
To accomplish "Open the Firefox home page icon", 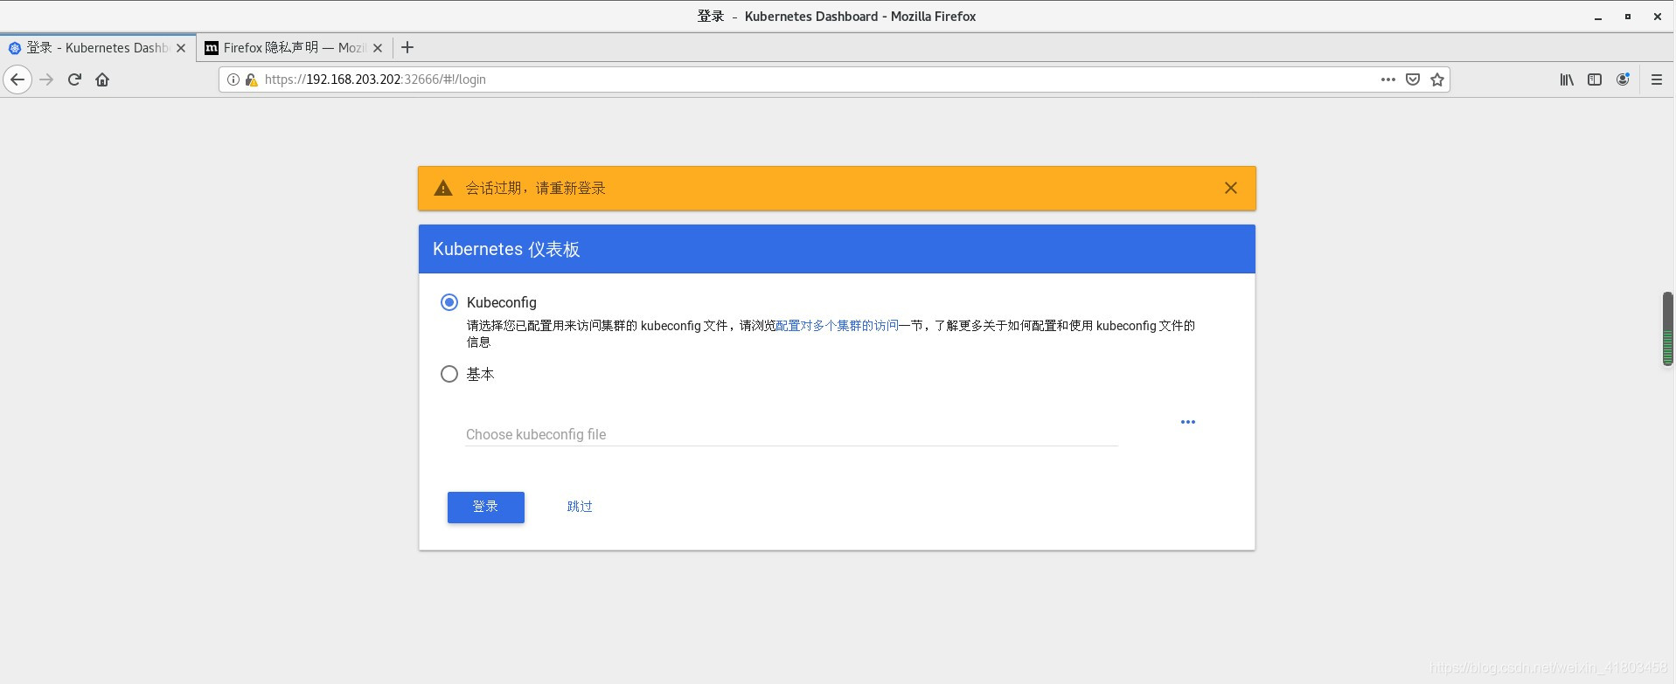I will coord(102,79).
